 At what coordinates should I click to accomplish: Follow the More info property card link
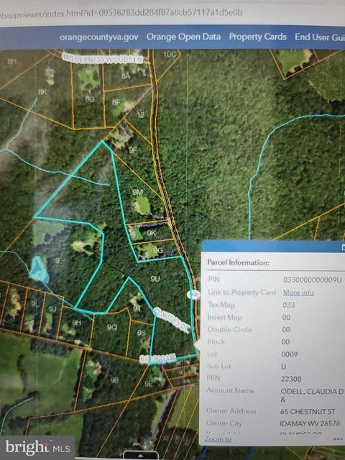click(298, 293)
